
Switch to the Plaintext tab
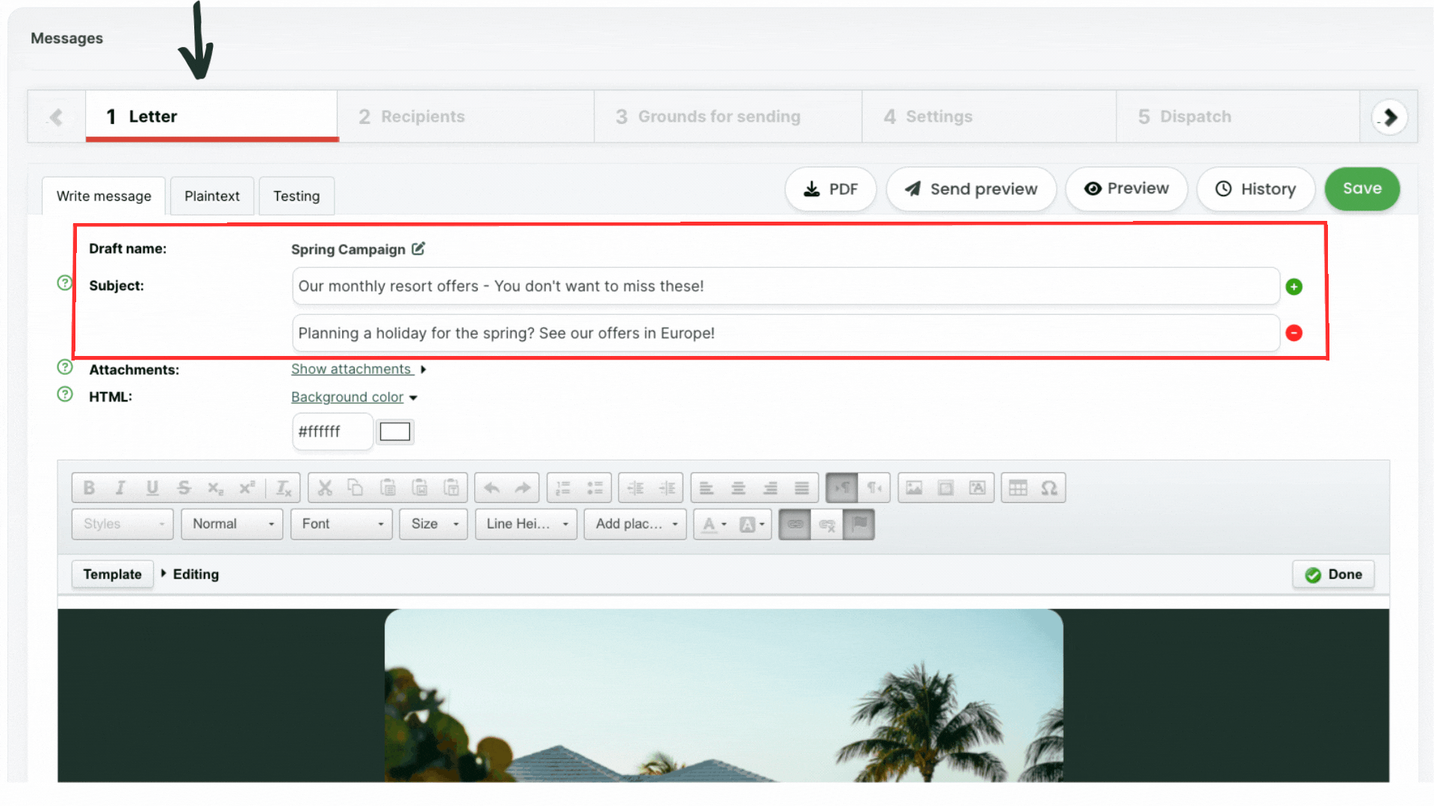(212, 196)
